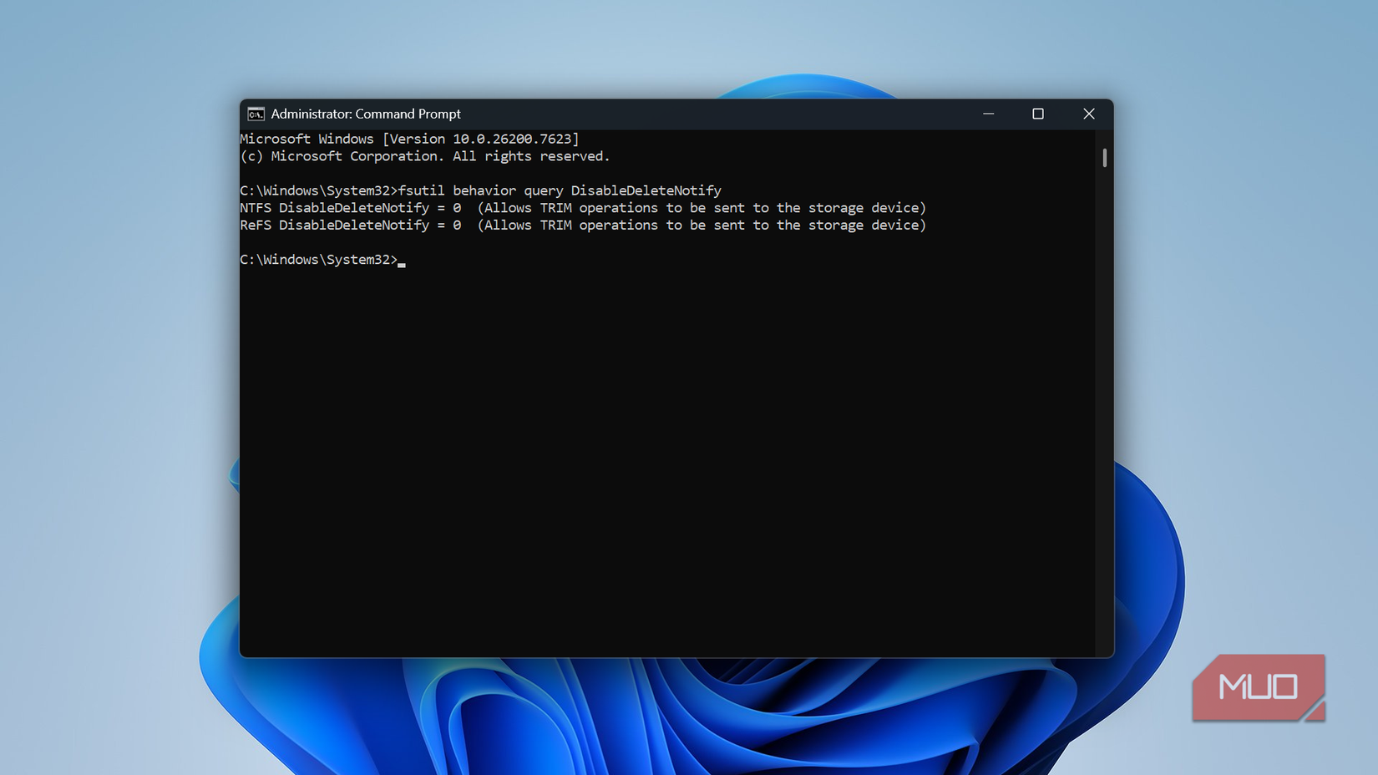Click the Microsoft Corporation copyright line
Screen dimensions: 1378x775
click(x=424, y=155)
